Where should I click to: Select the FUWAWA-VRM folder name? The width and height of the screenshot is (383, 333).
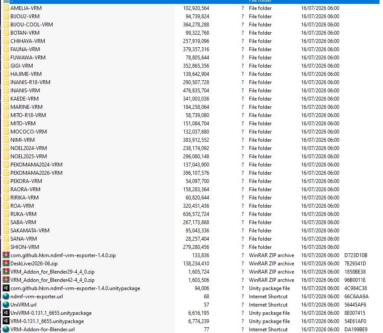(x=28, y=58)
